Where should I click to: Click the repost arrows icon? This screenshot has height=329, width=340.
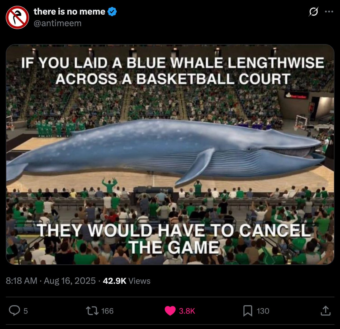(93, 311)
